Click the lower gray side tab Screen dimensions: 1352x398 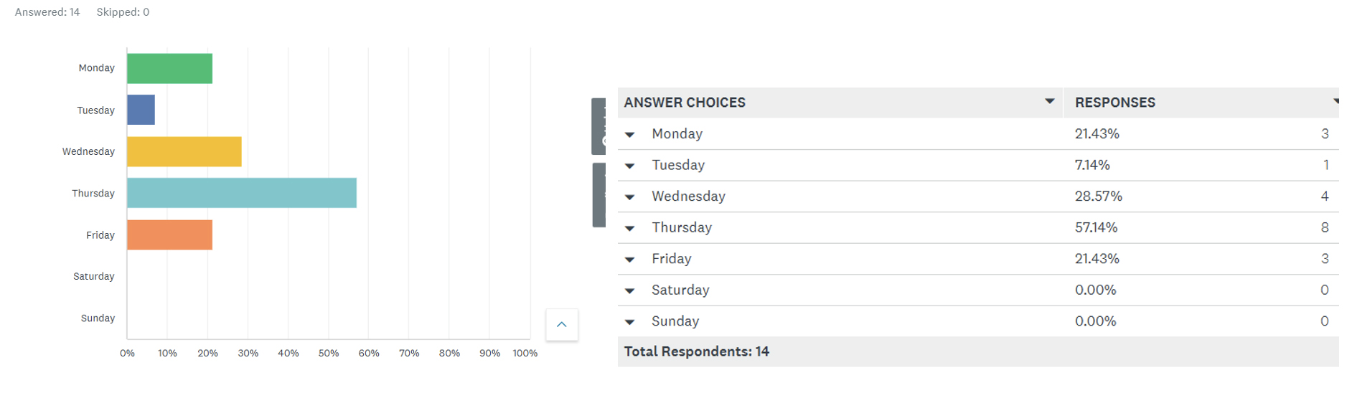click(x=599, y=195)
